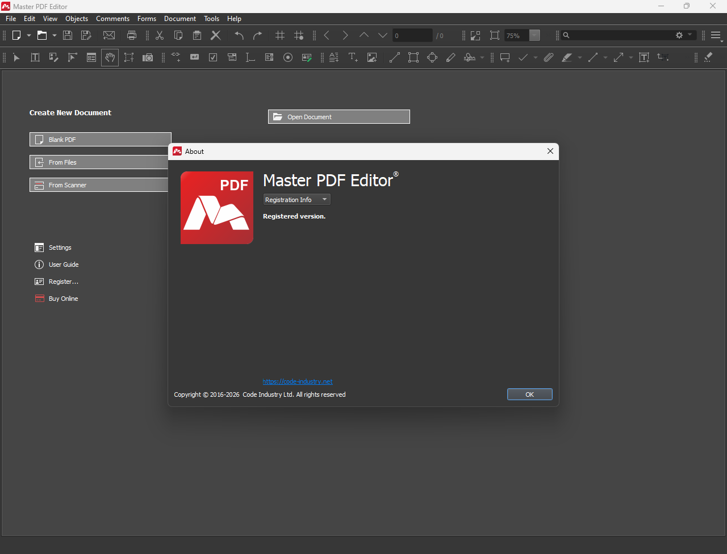The height and width of the screenshot is (554, 727).
Task: Click the Fit Page zoom icon
Action: (495, 35)
